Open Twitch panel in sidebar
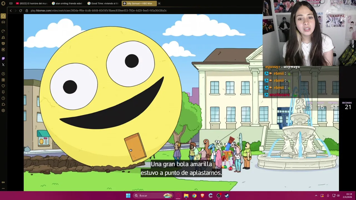356x200 pixels. [x=3, y=59]
